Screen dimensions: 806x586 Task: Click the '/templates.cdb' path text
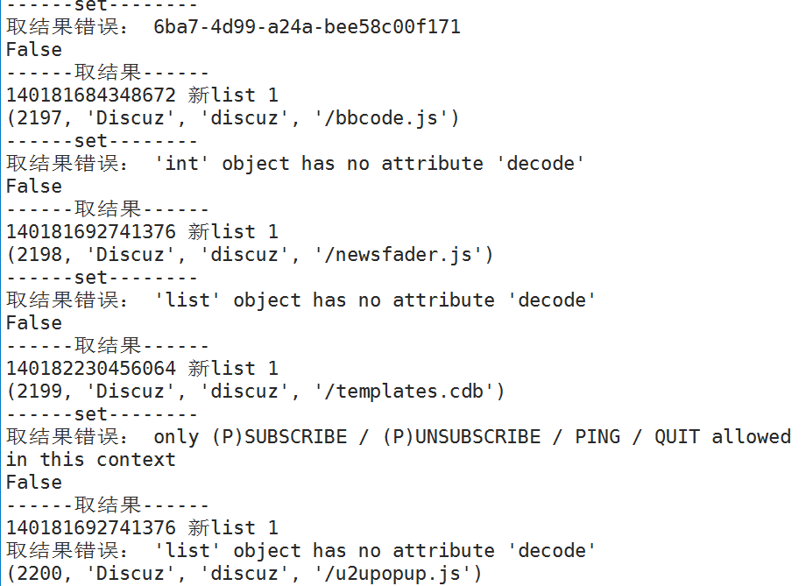[404, 392]
